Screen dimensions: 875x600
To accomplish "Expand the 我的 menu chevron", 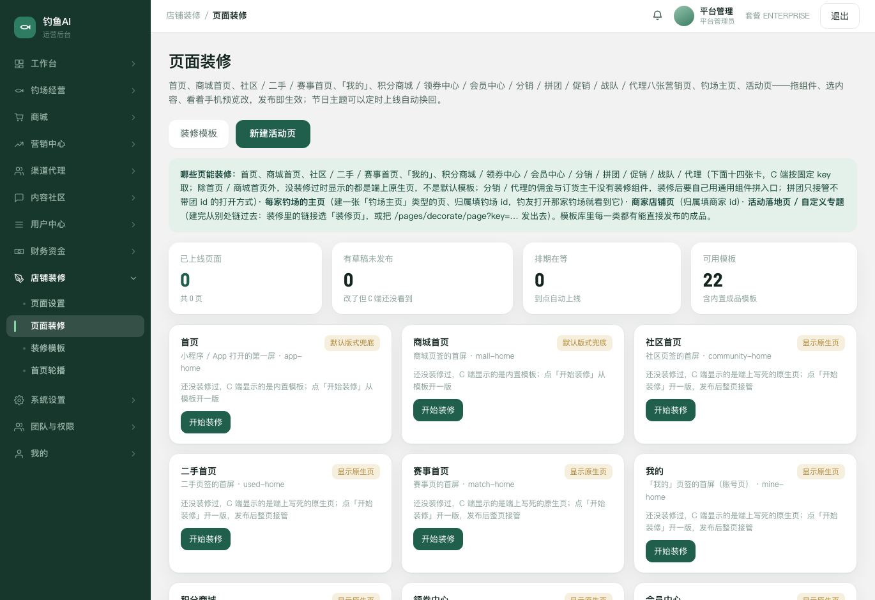I will [133, 454].
